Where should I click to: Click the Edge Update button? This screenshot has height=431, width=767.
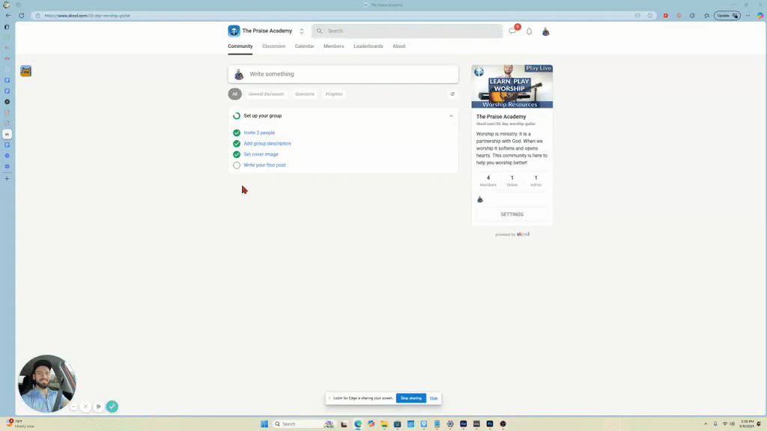point(727,16)
